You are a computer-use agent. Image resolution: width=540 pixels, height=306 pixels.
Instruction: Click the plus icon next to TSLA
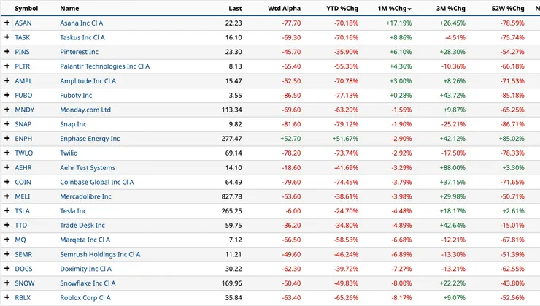pyautogui.click(x=7, y=211)
